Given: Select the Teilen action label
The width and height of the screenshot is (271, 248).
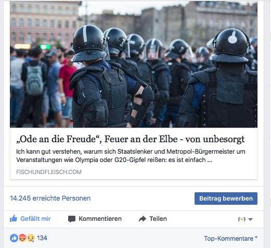Looking at the screenshot, I should point(158,219).
